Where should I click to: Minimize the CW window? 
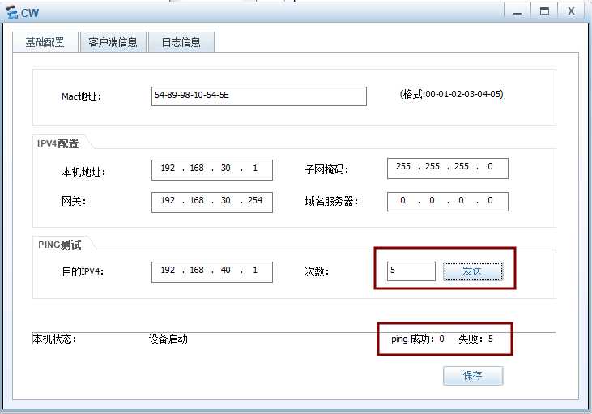click(517, 11)
